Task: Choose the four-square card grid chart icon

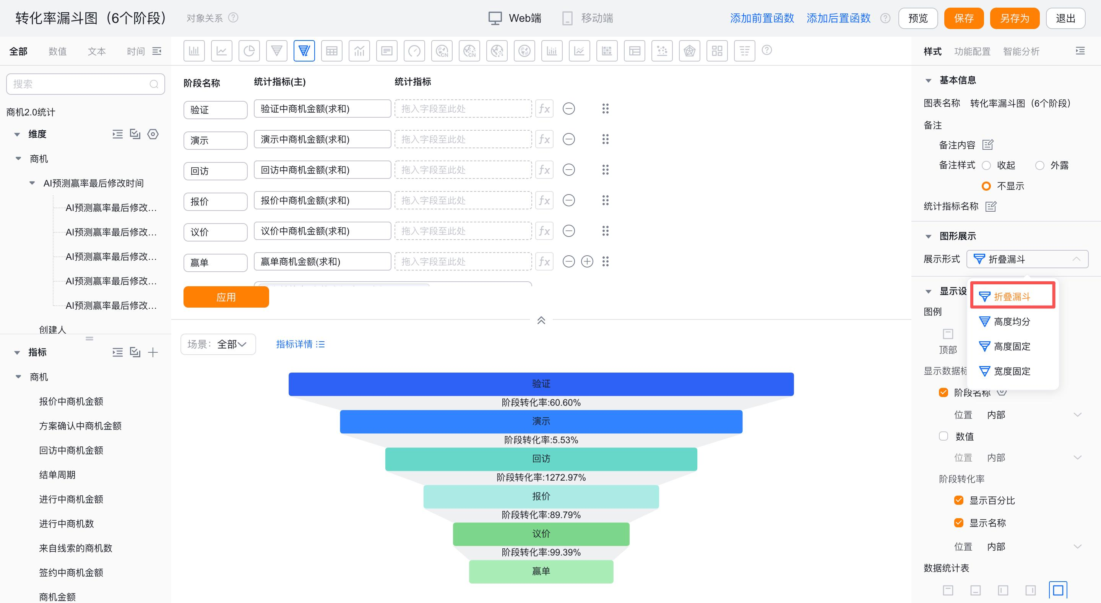Action: click(x=717, y=51)
